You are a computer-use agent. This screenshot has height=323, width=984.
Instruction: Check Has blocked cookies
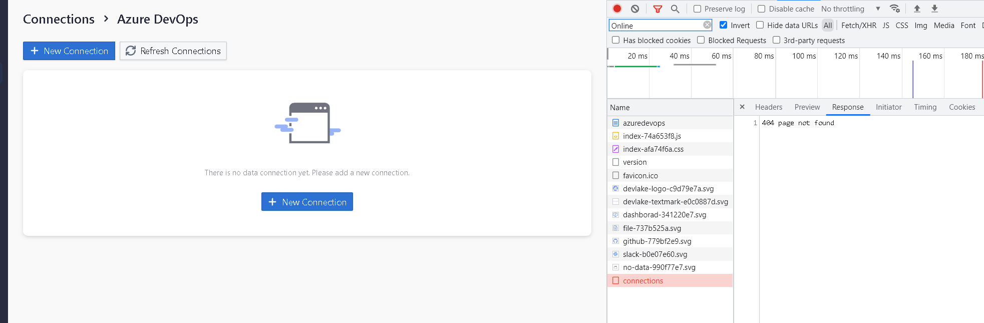click(615, 40)
